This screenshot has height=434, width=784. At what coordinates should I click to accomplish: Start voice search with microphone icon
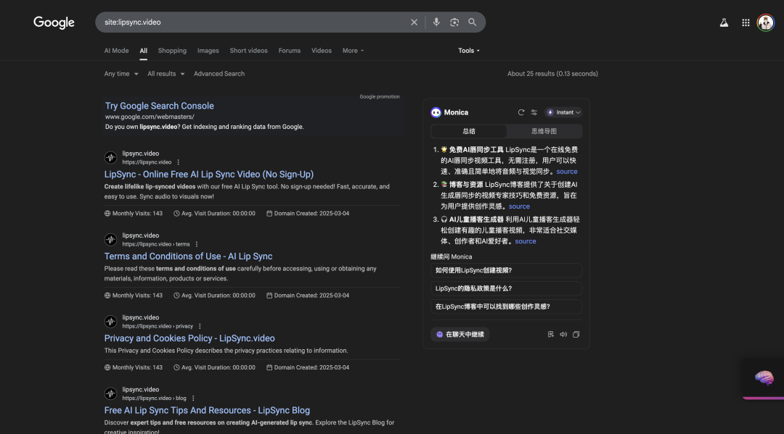point(436,22)
